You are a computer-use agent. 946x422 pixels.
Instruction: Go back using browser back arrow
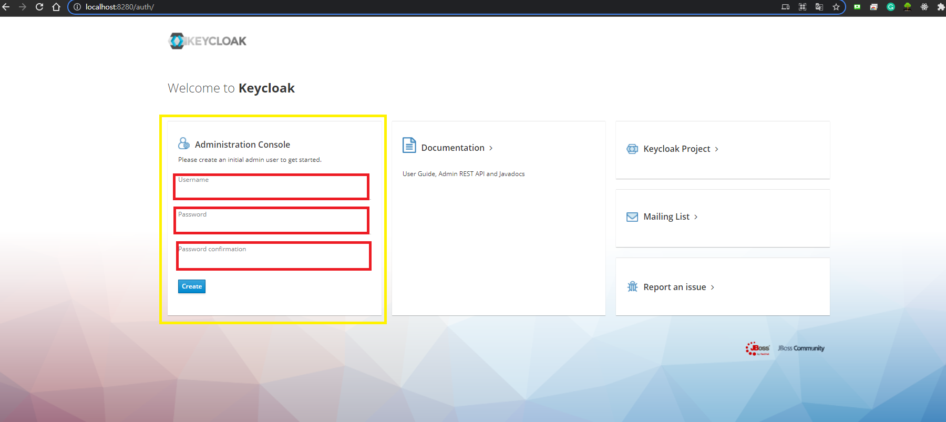pyautogui.click(x=6, y=7)
